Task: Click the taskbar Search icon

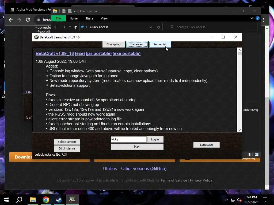Action: 19,200
